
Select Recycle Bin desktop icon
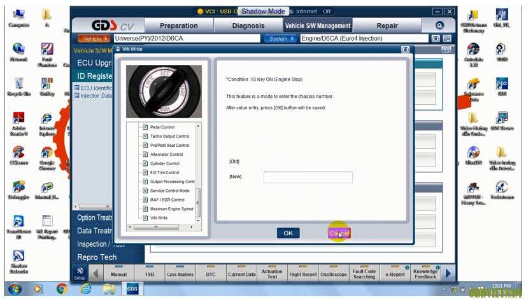pyautogui.click(x=19, y=86)
